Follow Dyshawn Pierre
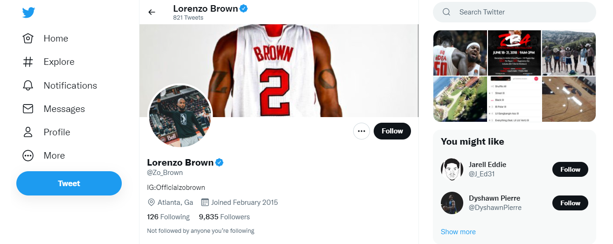The width and height of the screenshot is (613, 244). point(570,203)
